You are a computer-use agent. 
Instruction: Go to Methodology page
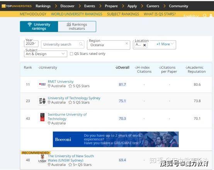[33, 14]
